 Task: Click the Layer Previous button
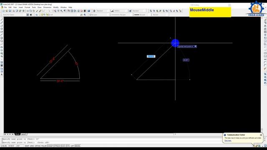[85, 15]
